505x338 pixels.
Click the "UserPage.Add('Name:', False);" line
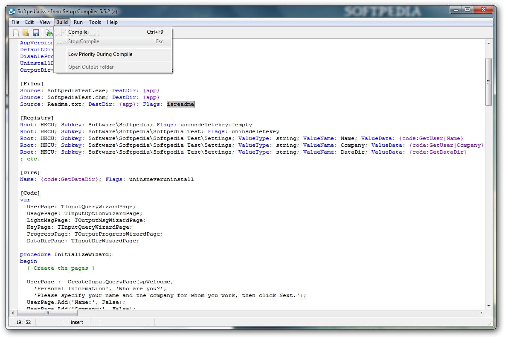point(76,302)
